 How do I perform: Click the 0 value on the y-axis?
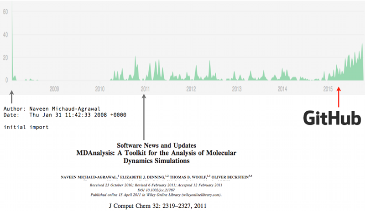(7, 80)
